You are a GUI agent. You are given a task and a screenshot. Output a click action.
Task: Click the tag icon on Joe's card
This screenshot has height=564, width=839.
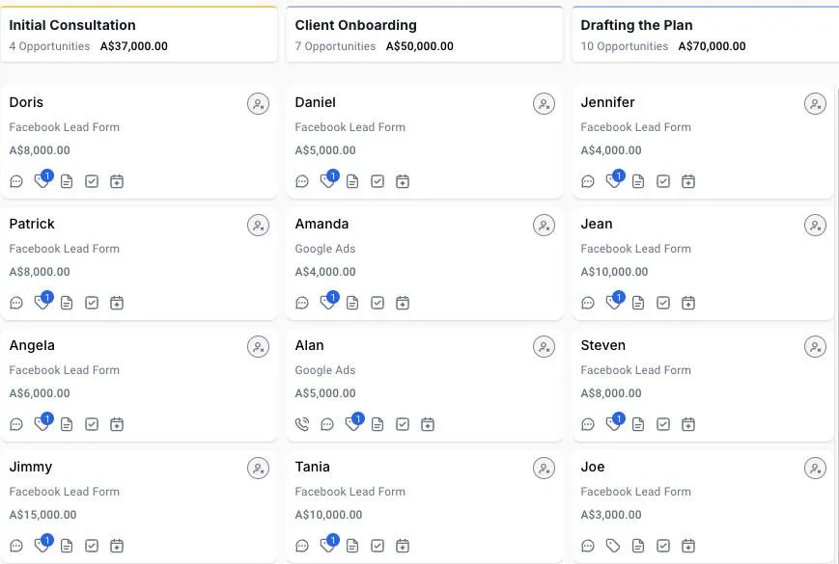point(613,546)
